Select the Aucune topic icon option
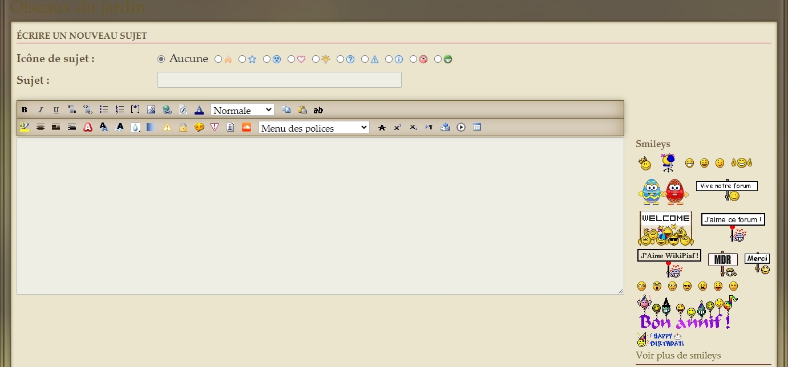Image resolution: width=788 pixels, height=367 pixels. pyautogui.click(x=161, y=59)
